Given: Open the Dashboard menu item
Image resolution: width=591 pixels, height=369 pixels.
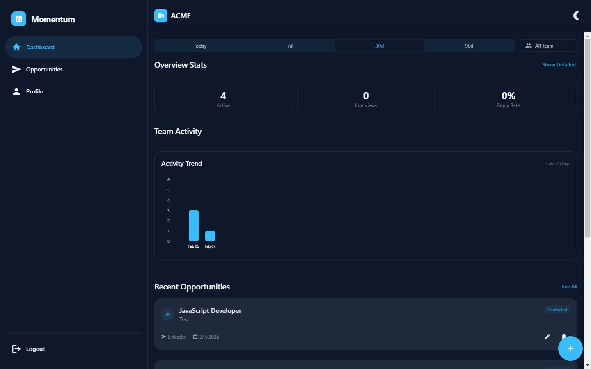Looking at the screenshot, I should [x=73, y=47].
